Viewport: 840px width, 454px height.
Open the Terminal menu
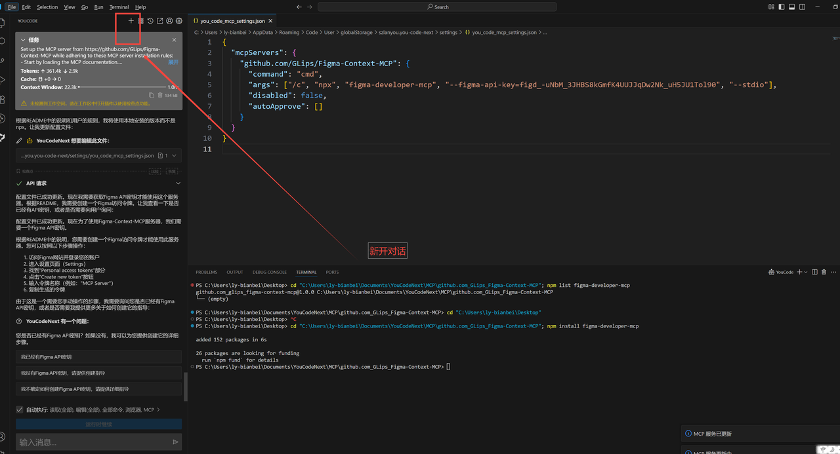[x=119, y=7]
